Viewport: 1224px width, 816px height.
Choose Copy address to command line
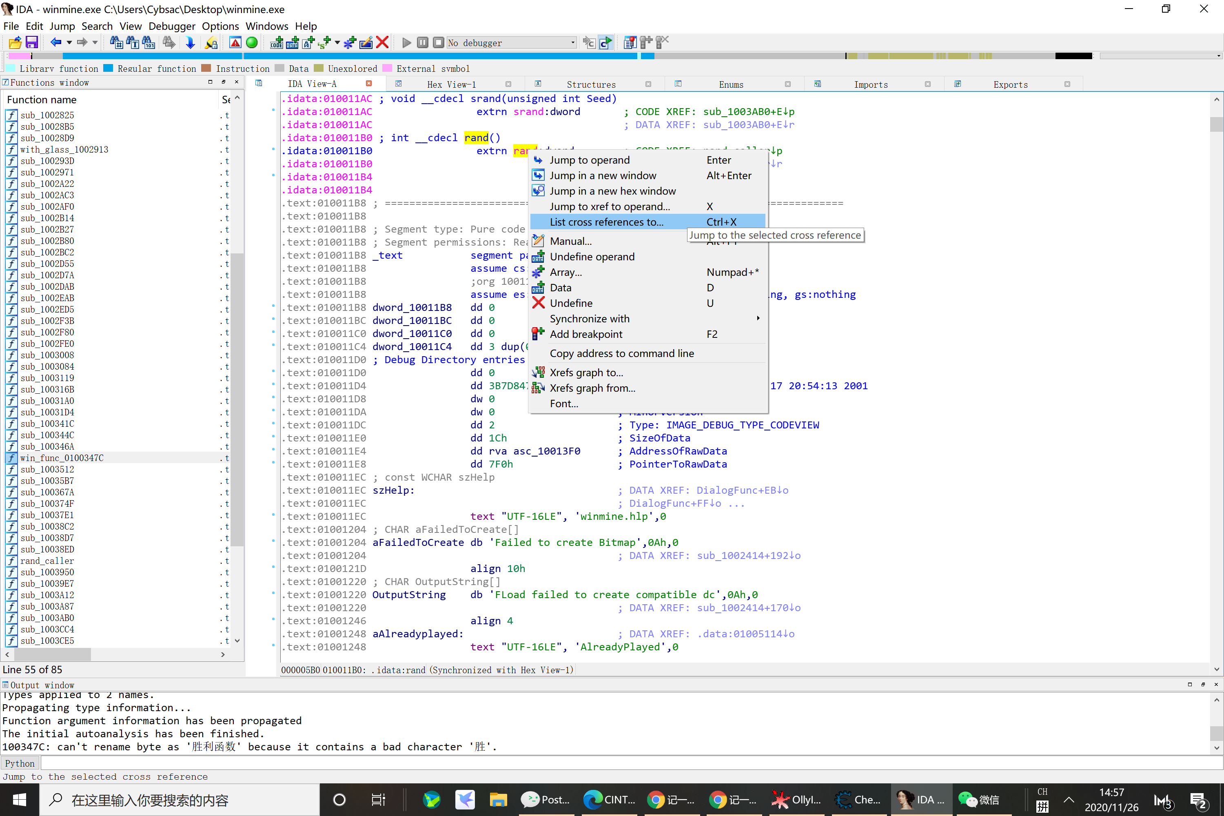(648, 353)
